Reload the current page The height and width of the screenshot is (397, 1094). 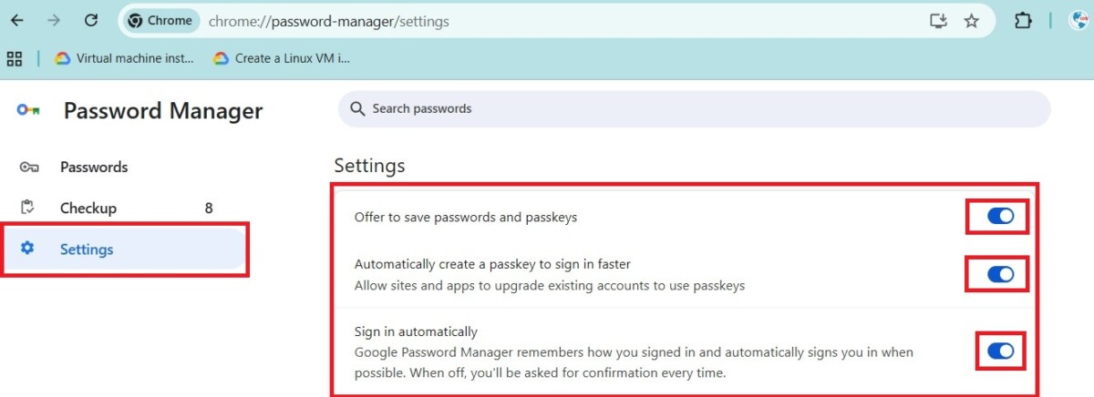pos(90,20)
